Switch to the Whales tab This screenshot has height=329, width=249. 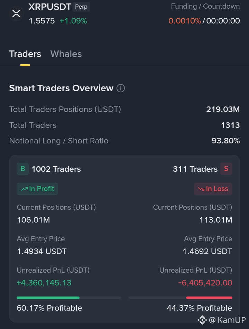(x=66, y=54)
